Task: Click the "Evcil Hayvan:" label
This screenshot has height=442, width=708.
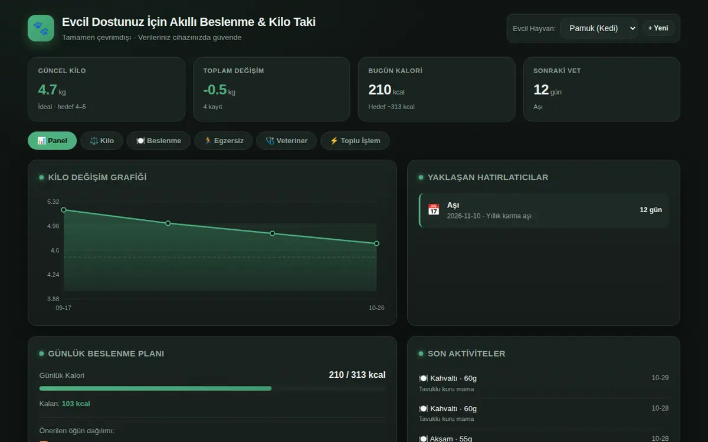Action: (x=535, y=28)
